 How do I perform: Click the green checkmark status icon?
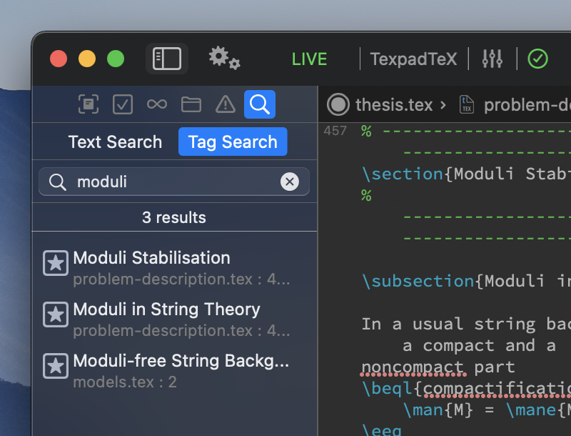(538, 59)
